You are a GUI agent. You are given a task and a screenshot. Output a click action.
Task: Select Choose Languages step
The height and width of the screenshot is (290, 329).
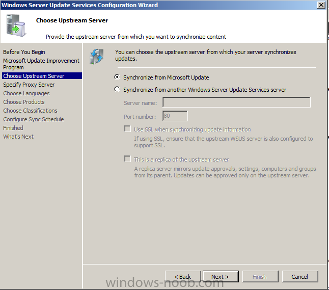[26, 93]
